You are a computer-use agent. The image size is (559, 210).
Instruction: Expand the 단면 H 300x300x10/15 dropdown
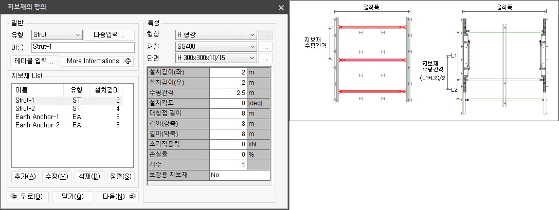coord(215,59)
